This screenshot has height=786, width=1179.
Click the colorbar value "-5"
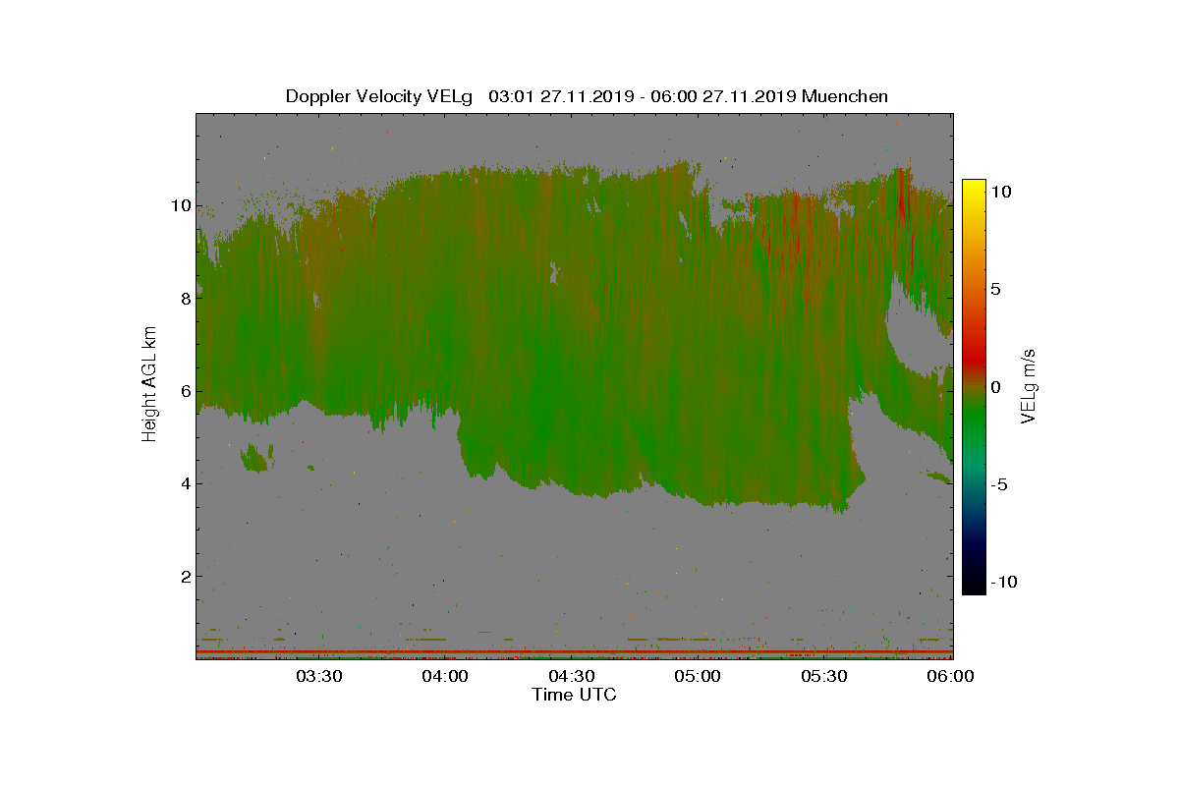998,484
